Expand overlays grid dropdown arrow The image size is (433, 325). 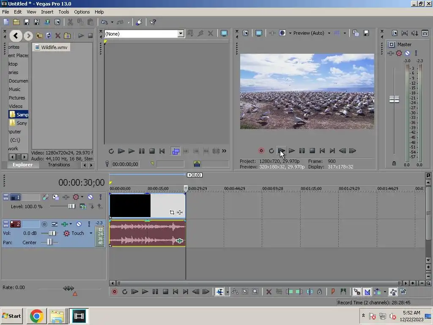(345, 33)
